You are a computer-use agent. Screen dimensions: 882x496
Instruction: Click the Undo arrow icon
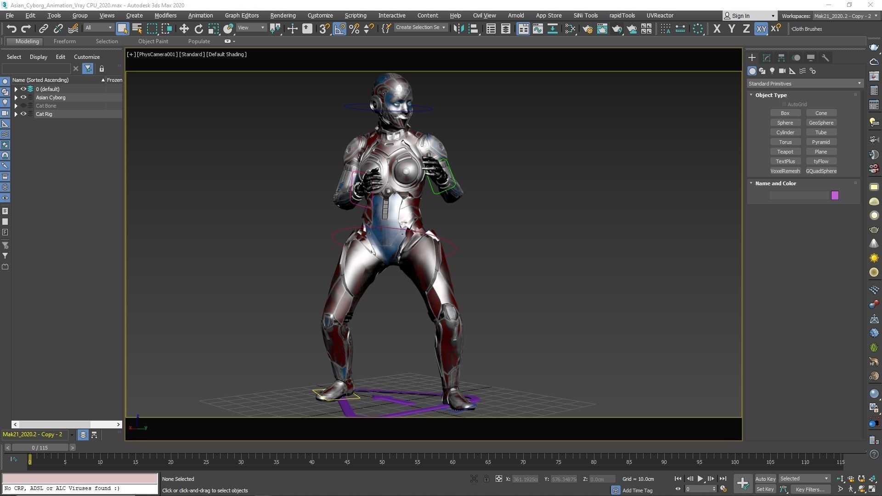11,29
